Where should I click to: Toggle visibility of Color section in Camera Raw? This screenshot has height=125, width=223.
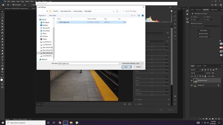click(169, 100)
